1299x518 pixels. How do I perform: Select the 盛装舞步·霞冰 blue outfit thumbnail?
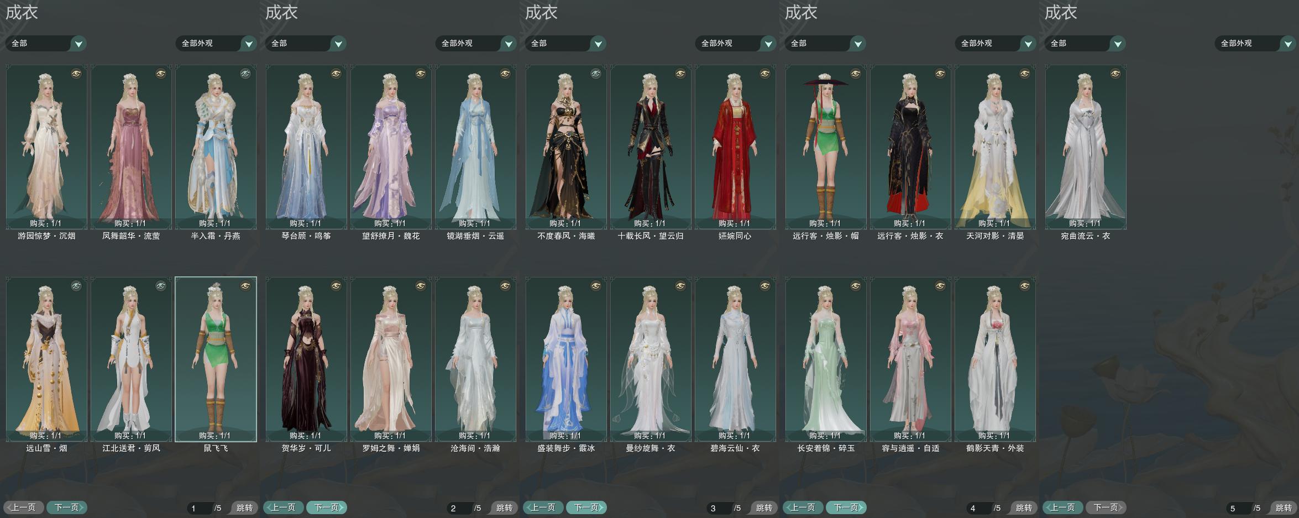[x=566, y=359]
